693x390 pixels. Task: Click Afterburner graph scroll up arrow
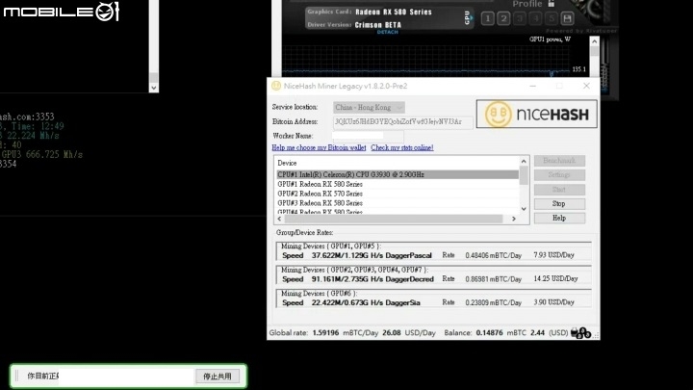pos(595,41)
